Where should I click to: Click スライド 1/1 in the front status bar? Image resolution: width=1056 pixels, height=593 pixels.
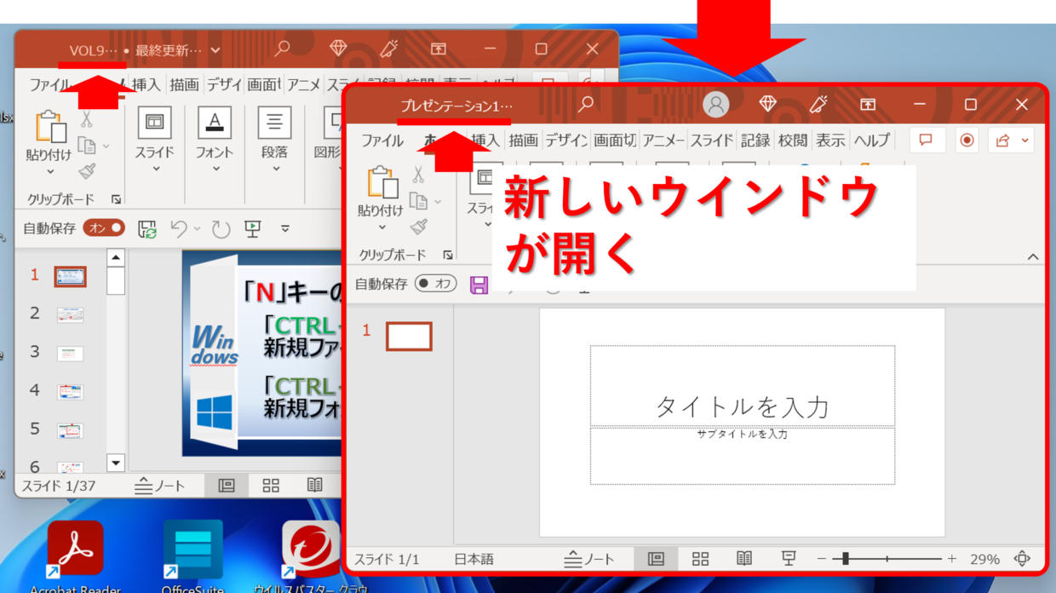coord(387,559)
